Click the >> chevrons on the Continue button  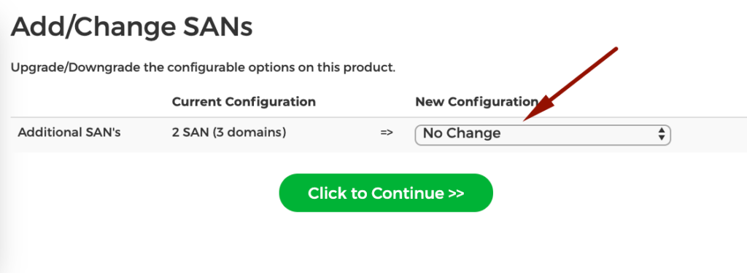coord(456,194)
